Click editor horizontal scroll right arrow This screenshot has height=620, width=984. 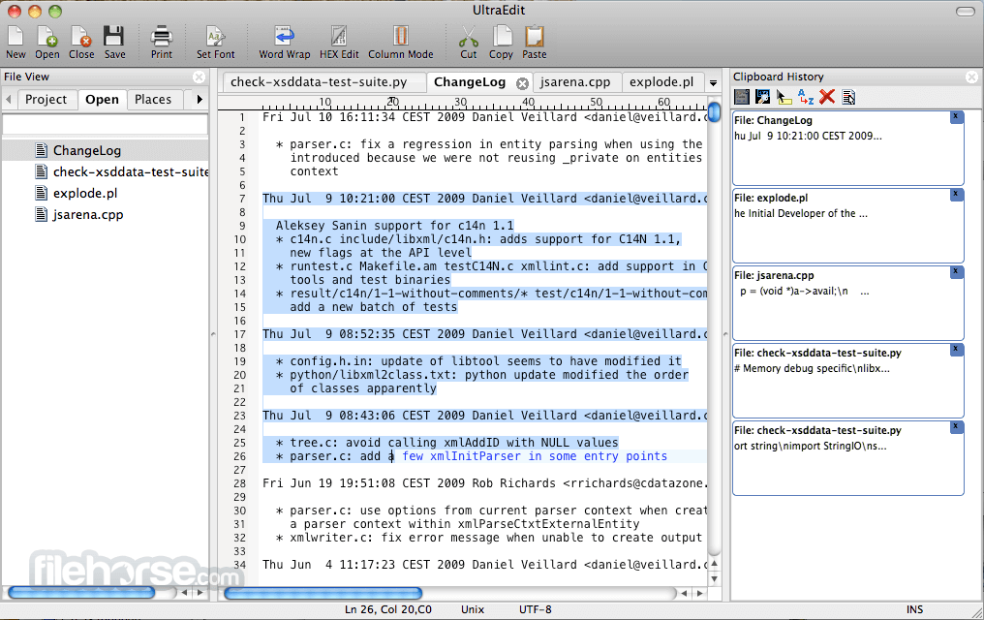coord(699,593)
